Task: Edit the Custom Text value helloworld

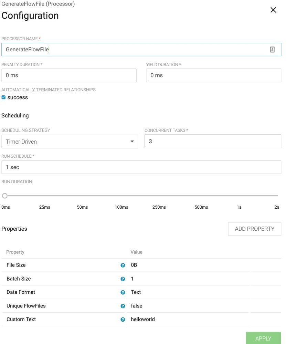Action: coord(143,319)
